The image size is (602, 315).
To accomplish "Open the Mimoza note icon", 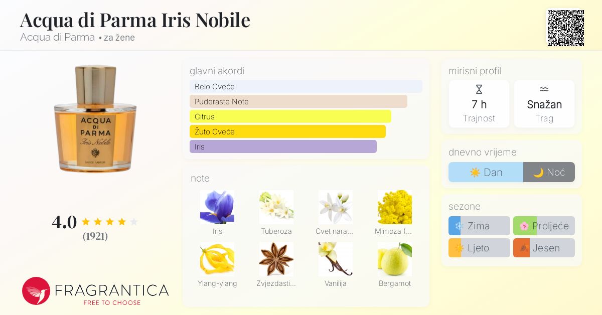I will coord(395,207).
